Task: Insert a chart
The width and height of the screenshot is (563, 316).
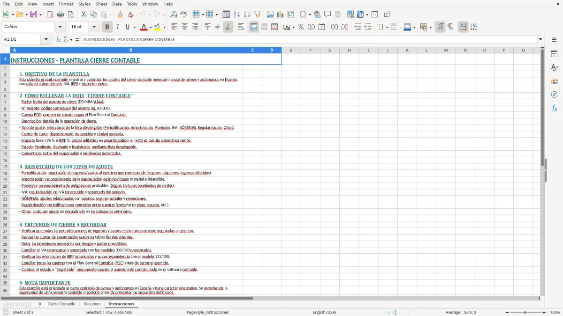Action: pyautogui.click(x=281, y=15)
